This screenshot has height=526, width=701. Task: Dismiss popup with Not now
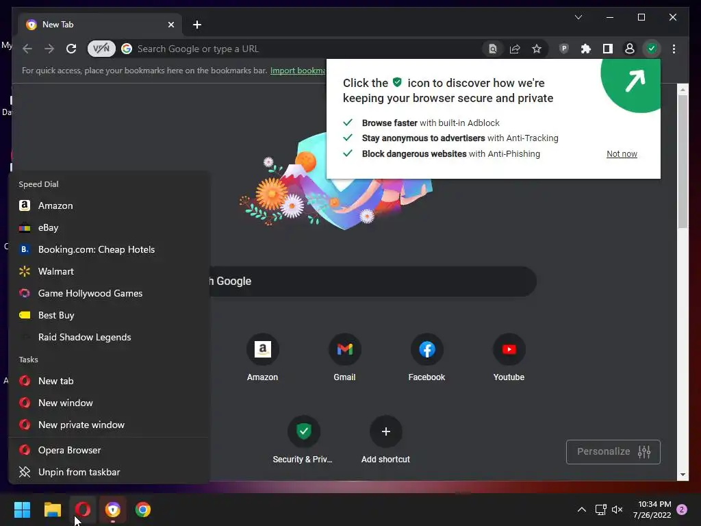tap(622, 154)
